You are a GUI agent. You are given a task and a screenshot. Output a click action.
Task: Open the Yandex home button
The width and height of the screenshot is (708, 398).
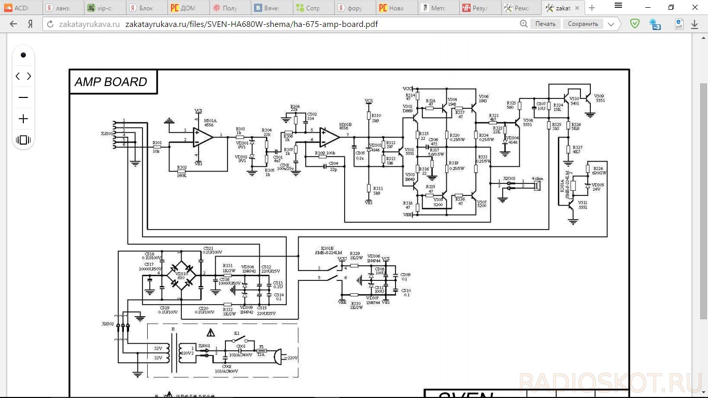[31, 24]
